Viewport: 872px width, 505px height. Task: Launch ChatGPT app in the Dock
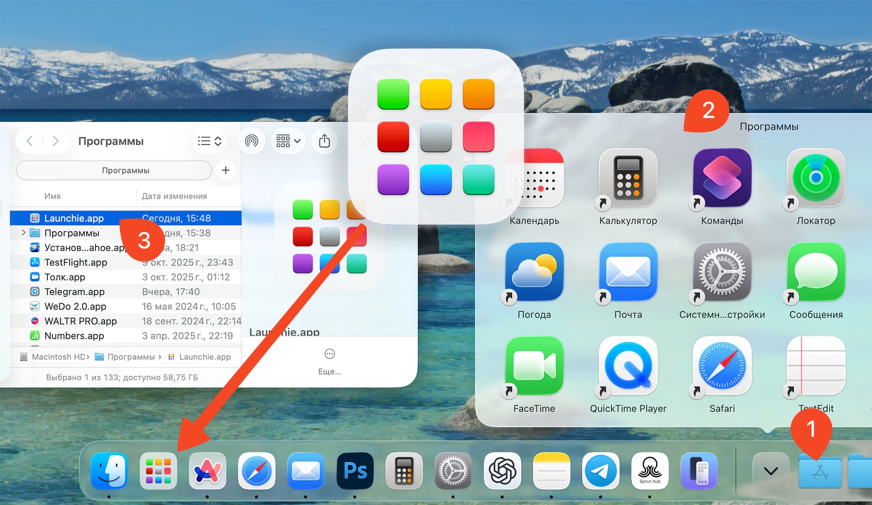502,471
